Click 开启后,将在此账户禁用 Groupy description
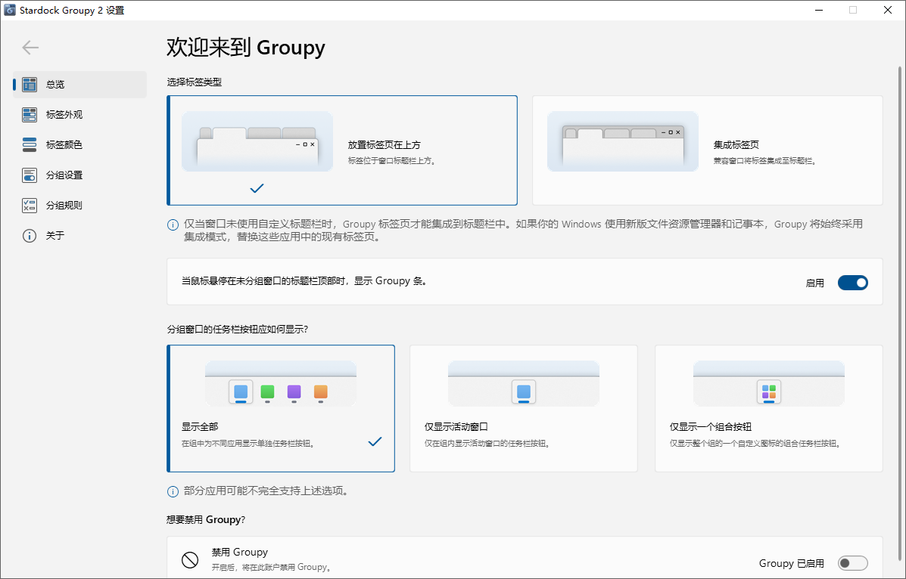 272,568
